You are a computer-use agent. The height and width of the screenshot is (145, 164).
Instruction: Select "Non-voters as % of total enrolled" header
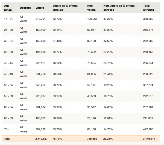(119, 8)
